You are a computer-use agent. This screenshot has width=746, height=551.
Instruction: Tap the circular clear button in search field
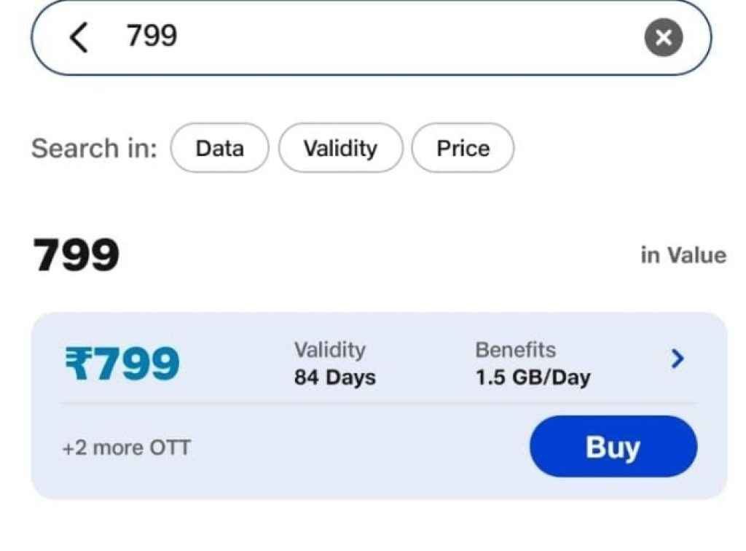coord(663,38)
